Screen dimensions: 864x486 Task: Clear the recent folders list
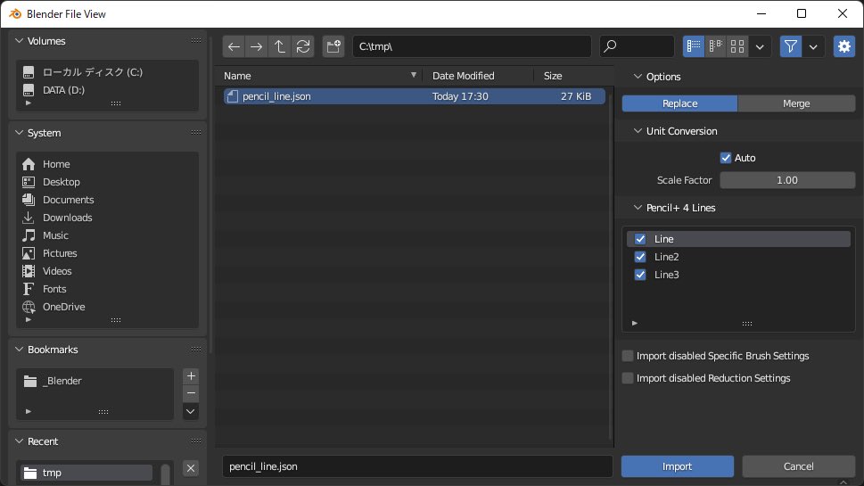click(x=191, y=468)
